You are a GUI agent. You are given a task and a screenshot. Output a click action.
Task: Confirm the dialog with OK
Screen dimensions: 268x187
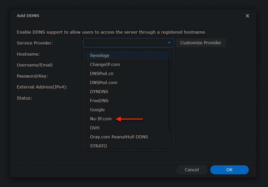229,170
